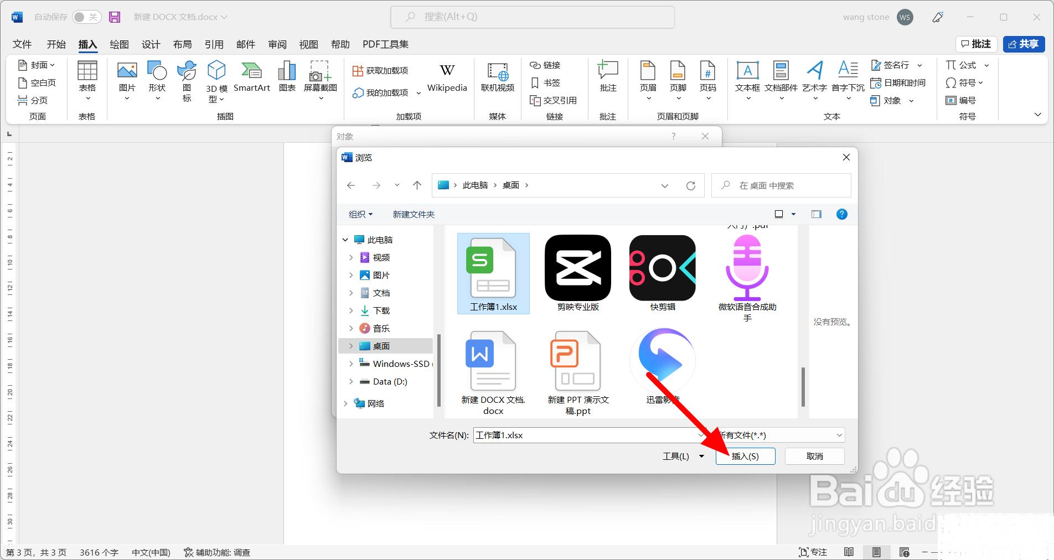Toggle the preview pane icon
The image size is (1054, 560).
pos(816,214)
